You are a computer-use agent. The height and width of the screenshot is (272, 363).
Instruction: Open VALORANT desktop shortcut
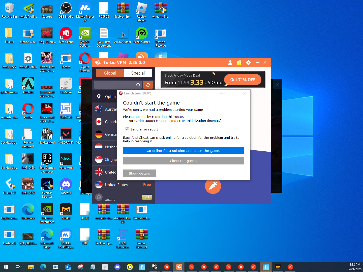coord(66,136)
